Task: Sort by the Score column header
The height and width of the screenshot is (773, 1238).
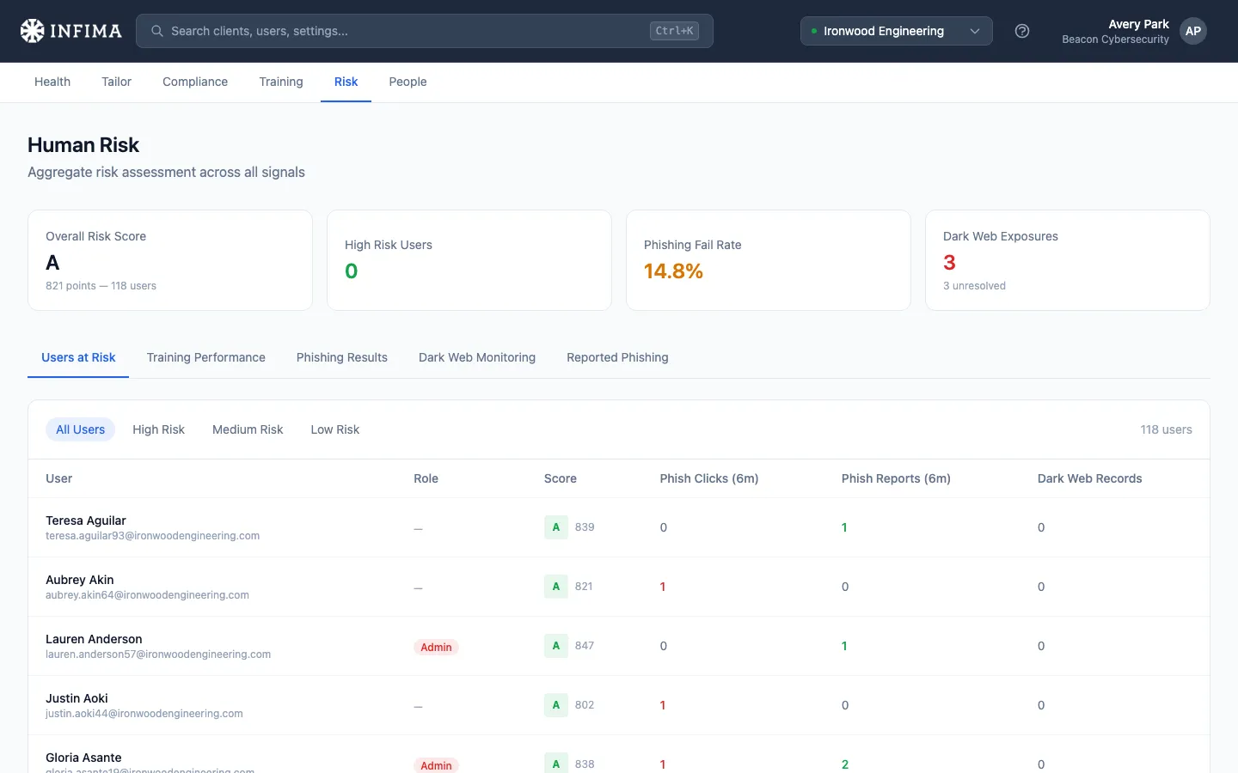Action: pyautogui.click(x=561, y=478)
